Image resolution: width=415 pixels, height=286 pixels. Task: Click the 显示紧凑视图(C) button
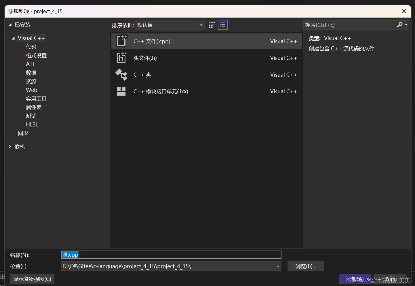click(x=32, y=279)
